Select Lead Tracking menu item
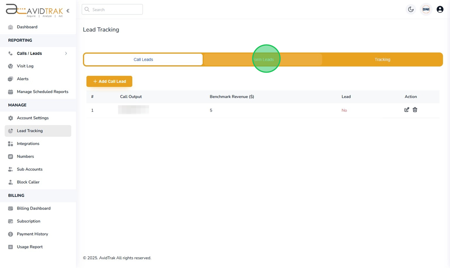450x268 pixels. pyautogui.click(x=38, y=131)
